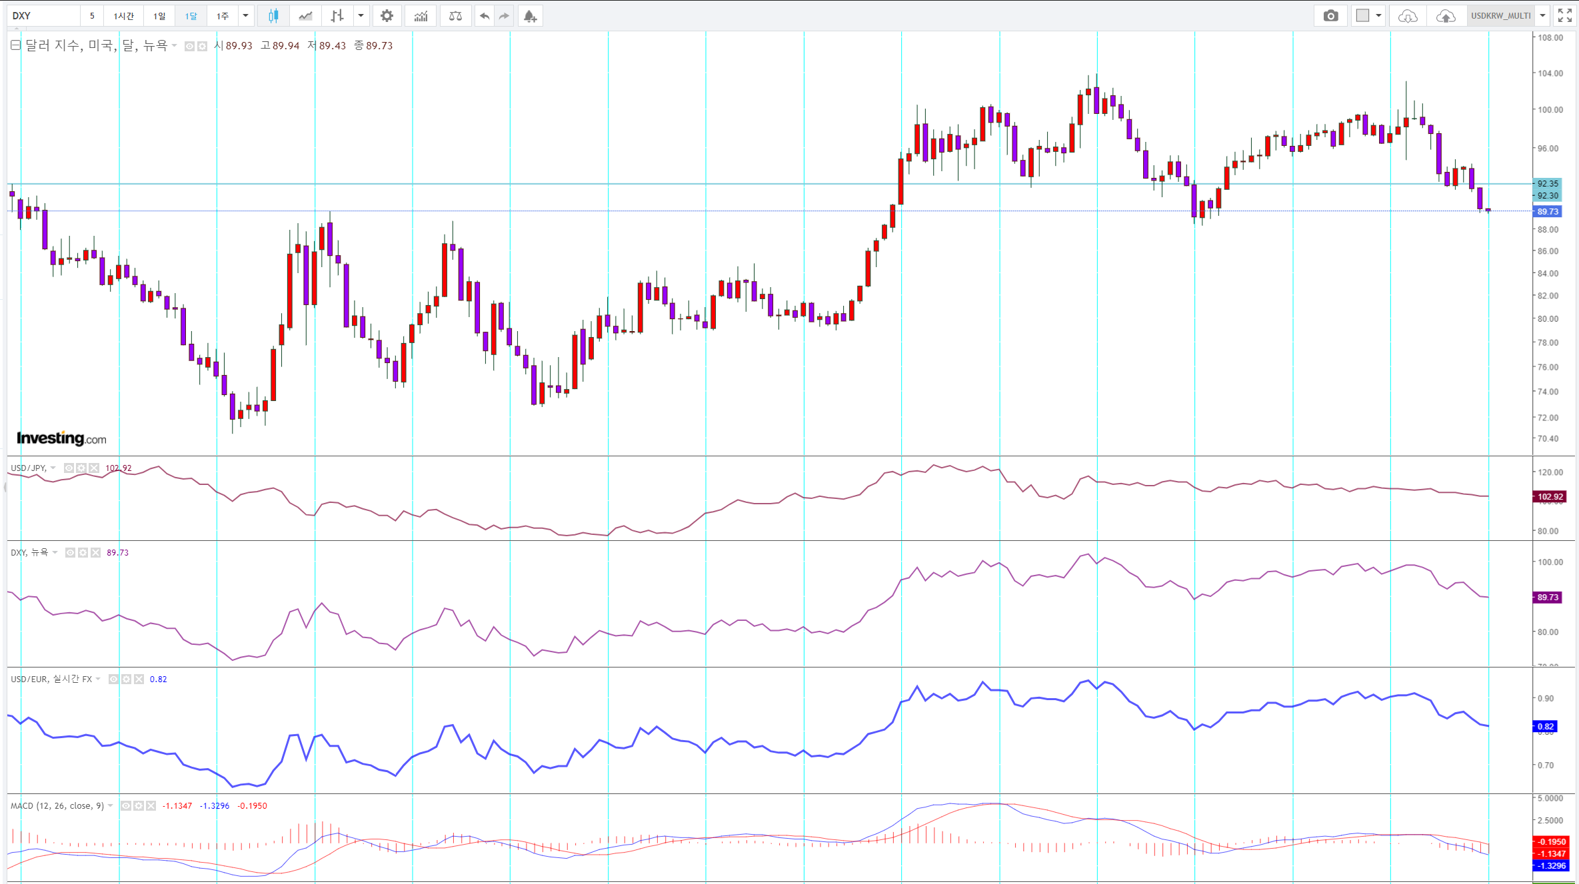Image resolution: width=1579 pixels, height=884 pixels.
Task: Switch to area chart style icon
Action: click(305, 16)
